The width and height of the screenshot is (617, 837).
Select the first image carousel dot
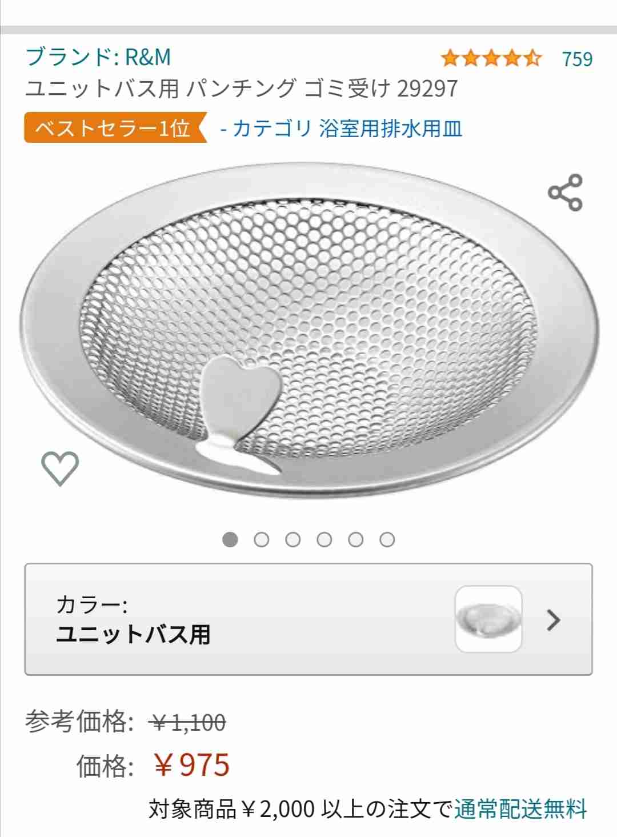(x=230, y=539)
